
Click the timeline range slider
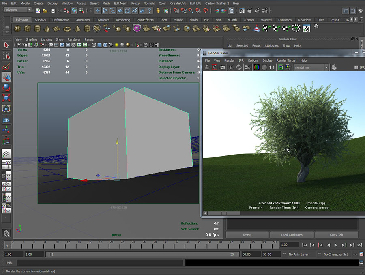pos(142,254)
